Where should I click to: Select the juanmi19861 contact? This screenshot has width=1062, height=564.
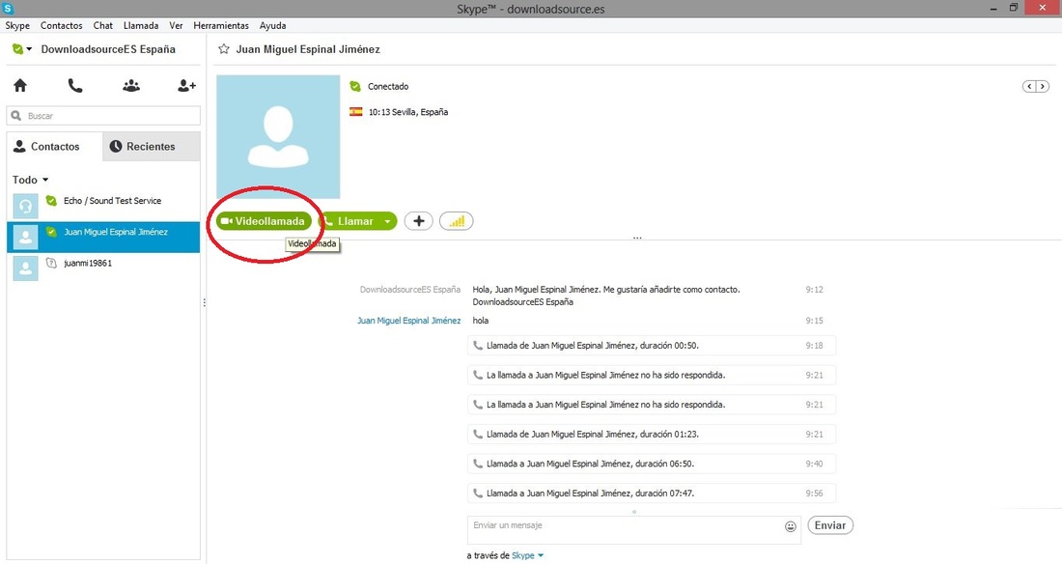click(x=103, y=268)
